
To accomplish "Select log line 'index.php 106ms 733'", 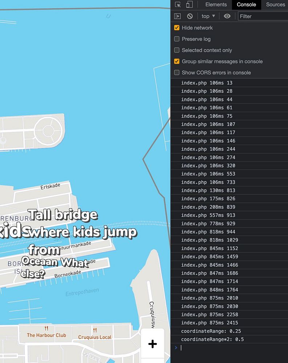I will (x=230, y=182).
